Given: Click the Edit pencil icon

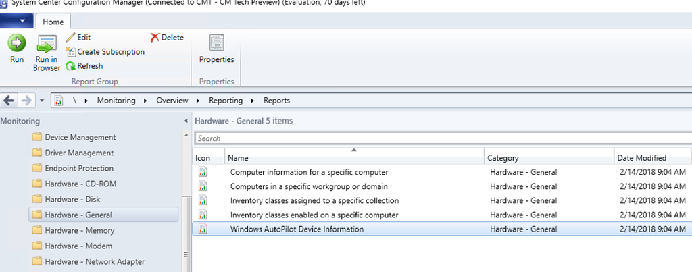Looking at the screenshot, I should click(x=70, y=38).
